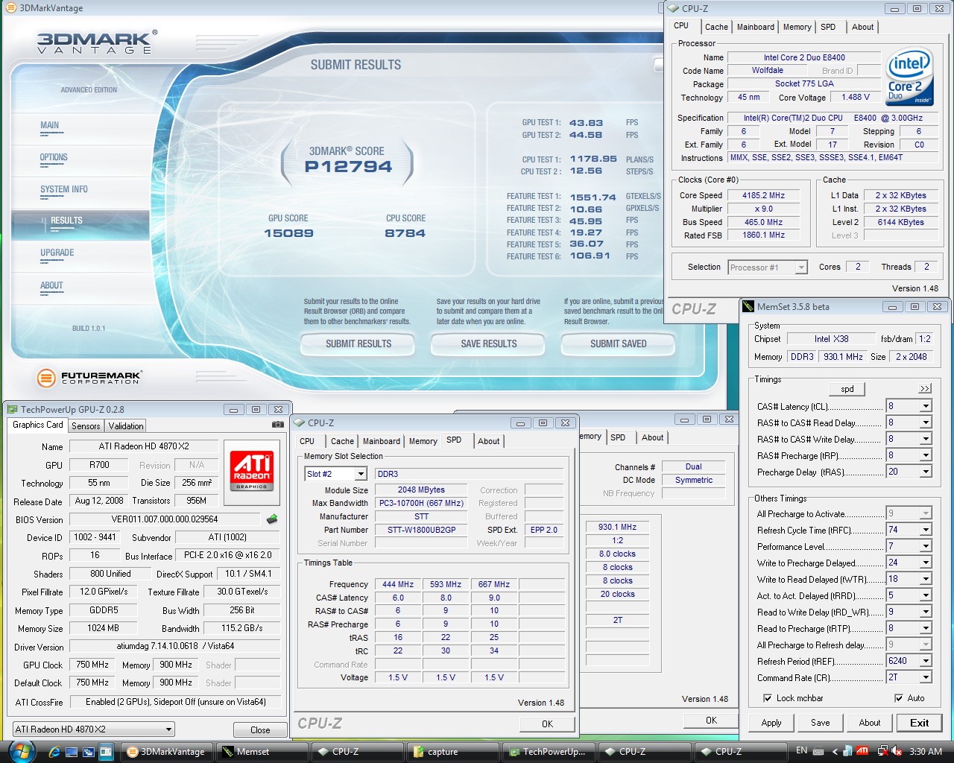Click the GPU-Z BIOS Version field

pos(165,519)
